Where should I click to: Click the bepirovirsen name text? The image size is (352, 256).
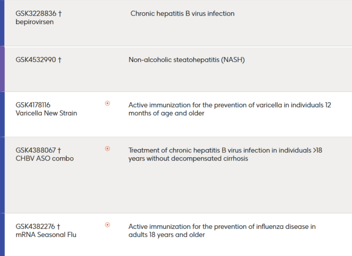[x=34, y=22]
